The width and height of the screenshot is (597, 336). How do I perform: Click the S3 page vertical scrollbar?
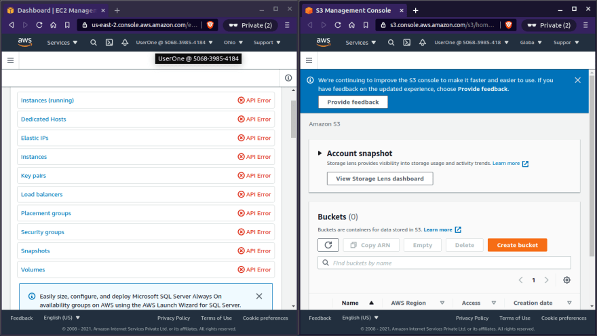point(592,166)
